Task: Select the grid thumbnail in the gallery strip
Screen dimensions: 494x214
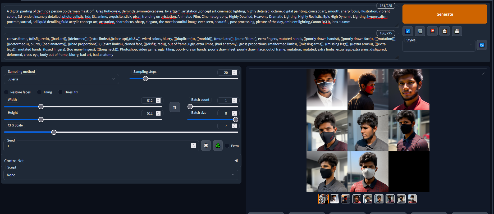Action: (323, 199)
